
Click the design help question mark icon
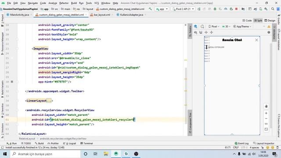click(x=269, y=32)
